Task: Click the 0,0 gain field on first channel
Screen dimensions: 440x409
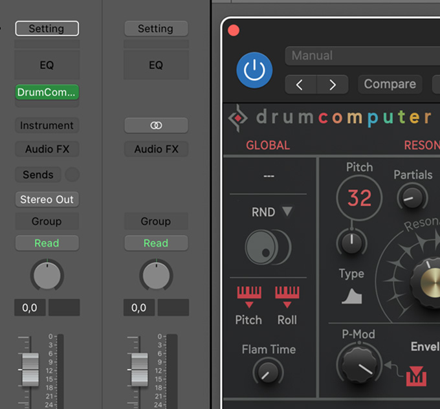Action: [x=30, y=307]
